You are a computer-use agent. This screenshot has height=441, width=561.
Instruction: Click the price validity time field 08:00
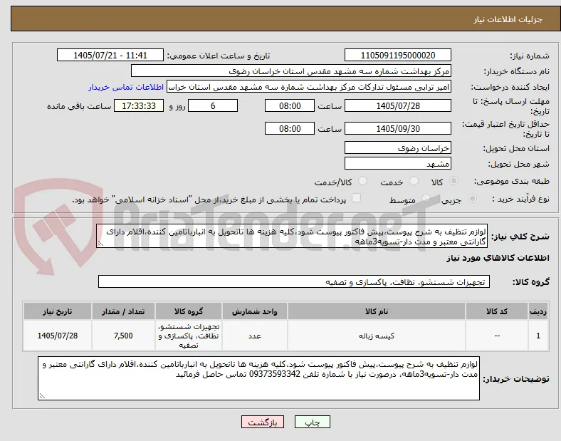tap(290, 128)
